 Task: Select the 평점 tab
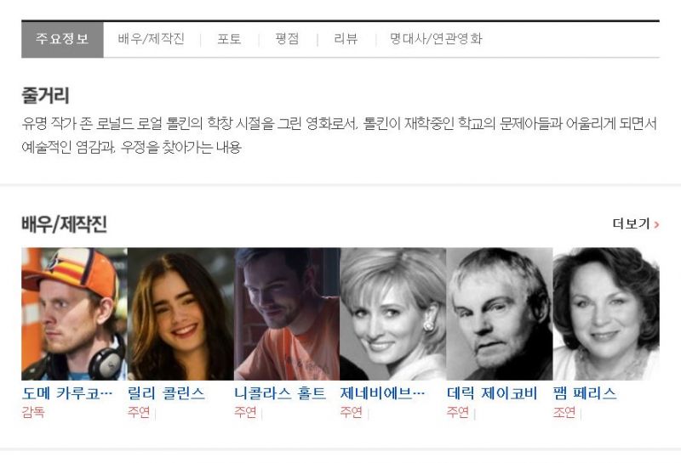(x=287, y=39)
